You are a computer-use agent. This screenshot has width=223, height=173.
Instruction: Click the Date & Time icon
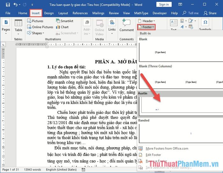[191, 27]
